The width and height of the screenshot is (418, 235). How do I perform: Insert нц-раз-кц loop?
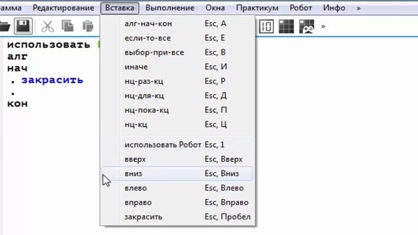(177, 81)
